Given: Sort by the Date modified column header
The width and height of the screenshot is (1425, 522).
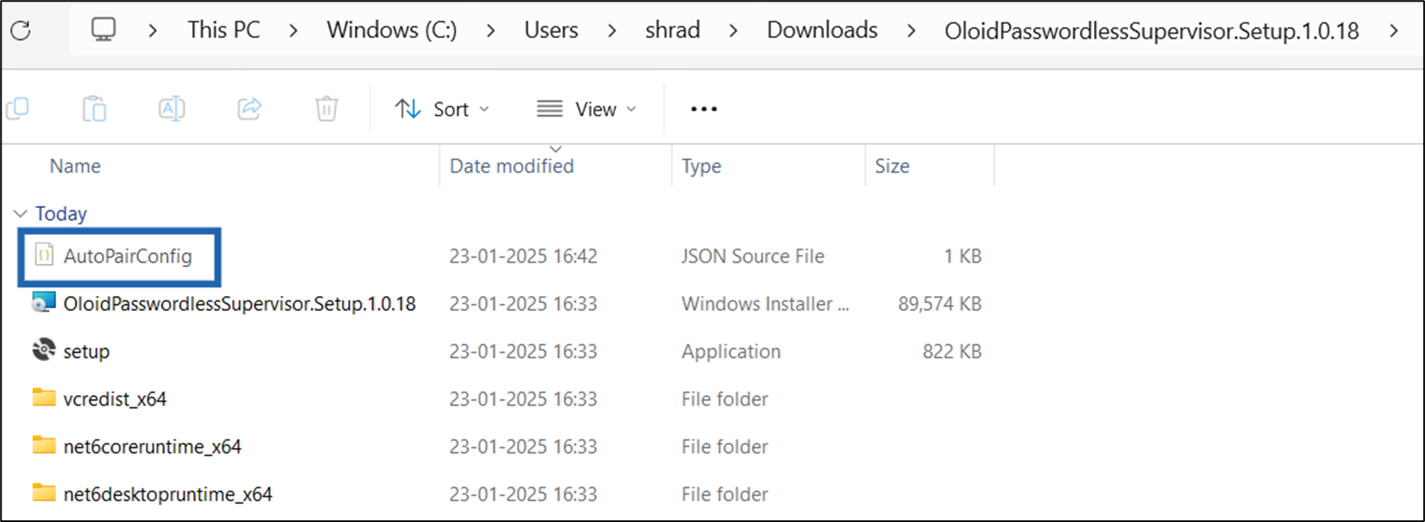Looking at the screenshot, I should (512, 166).
